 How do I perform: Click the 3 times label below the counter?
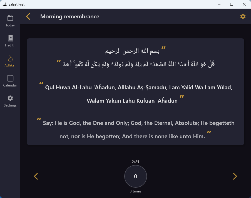point(135,191)
